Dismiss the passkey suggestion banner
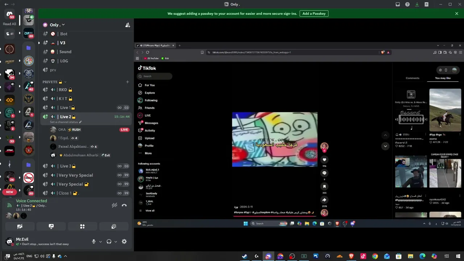464x261 pixels. pos(457,13)
